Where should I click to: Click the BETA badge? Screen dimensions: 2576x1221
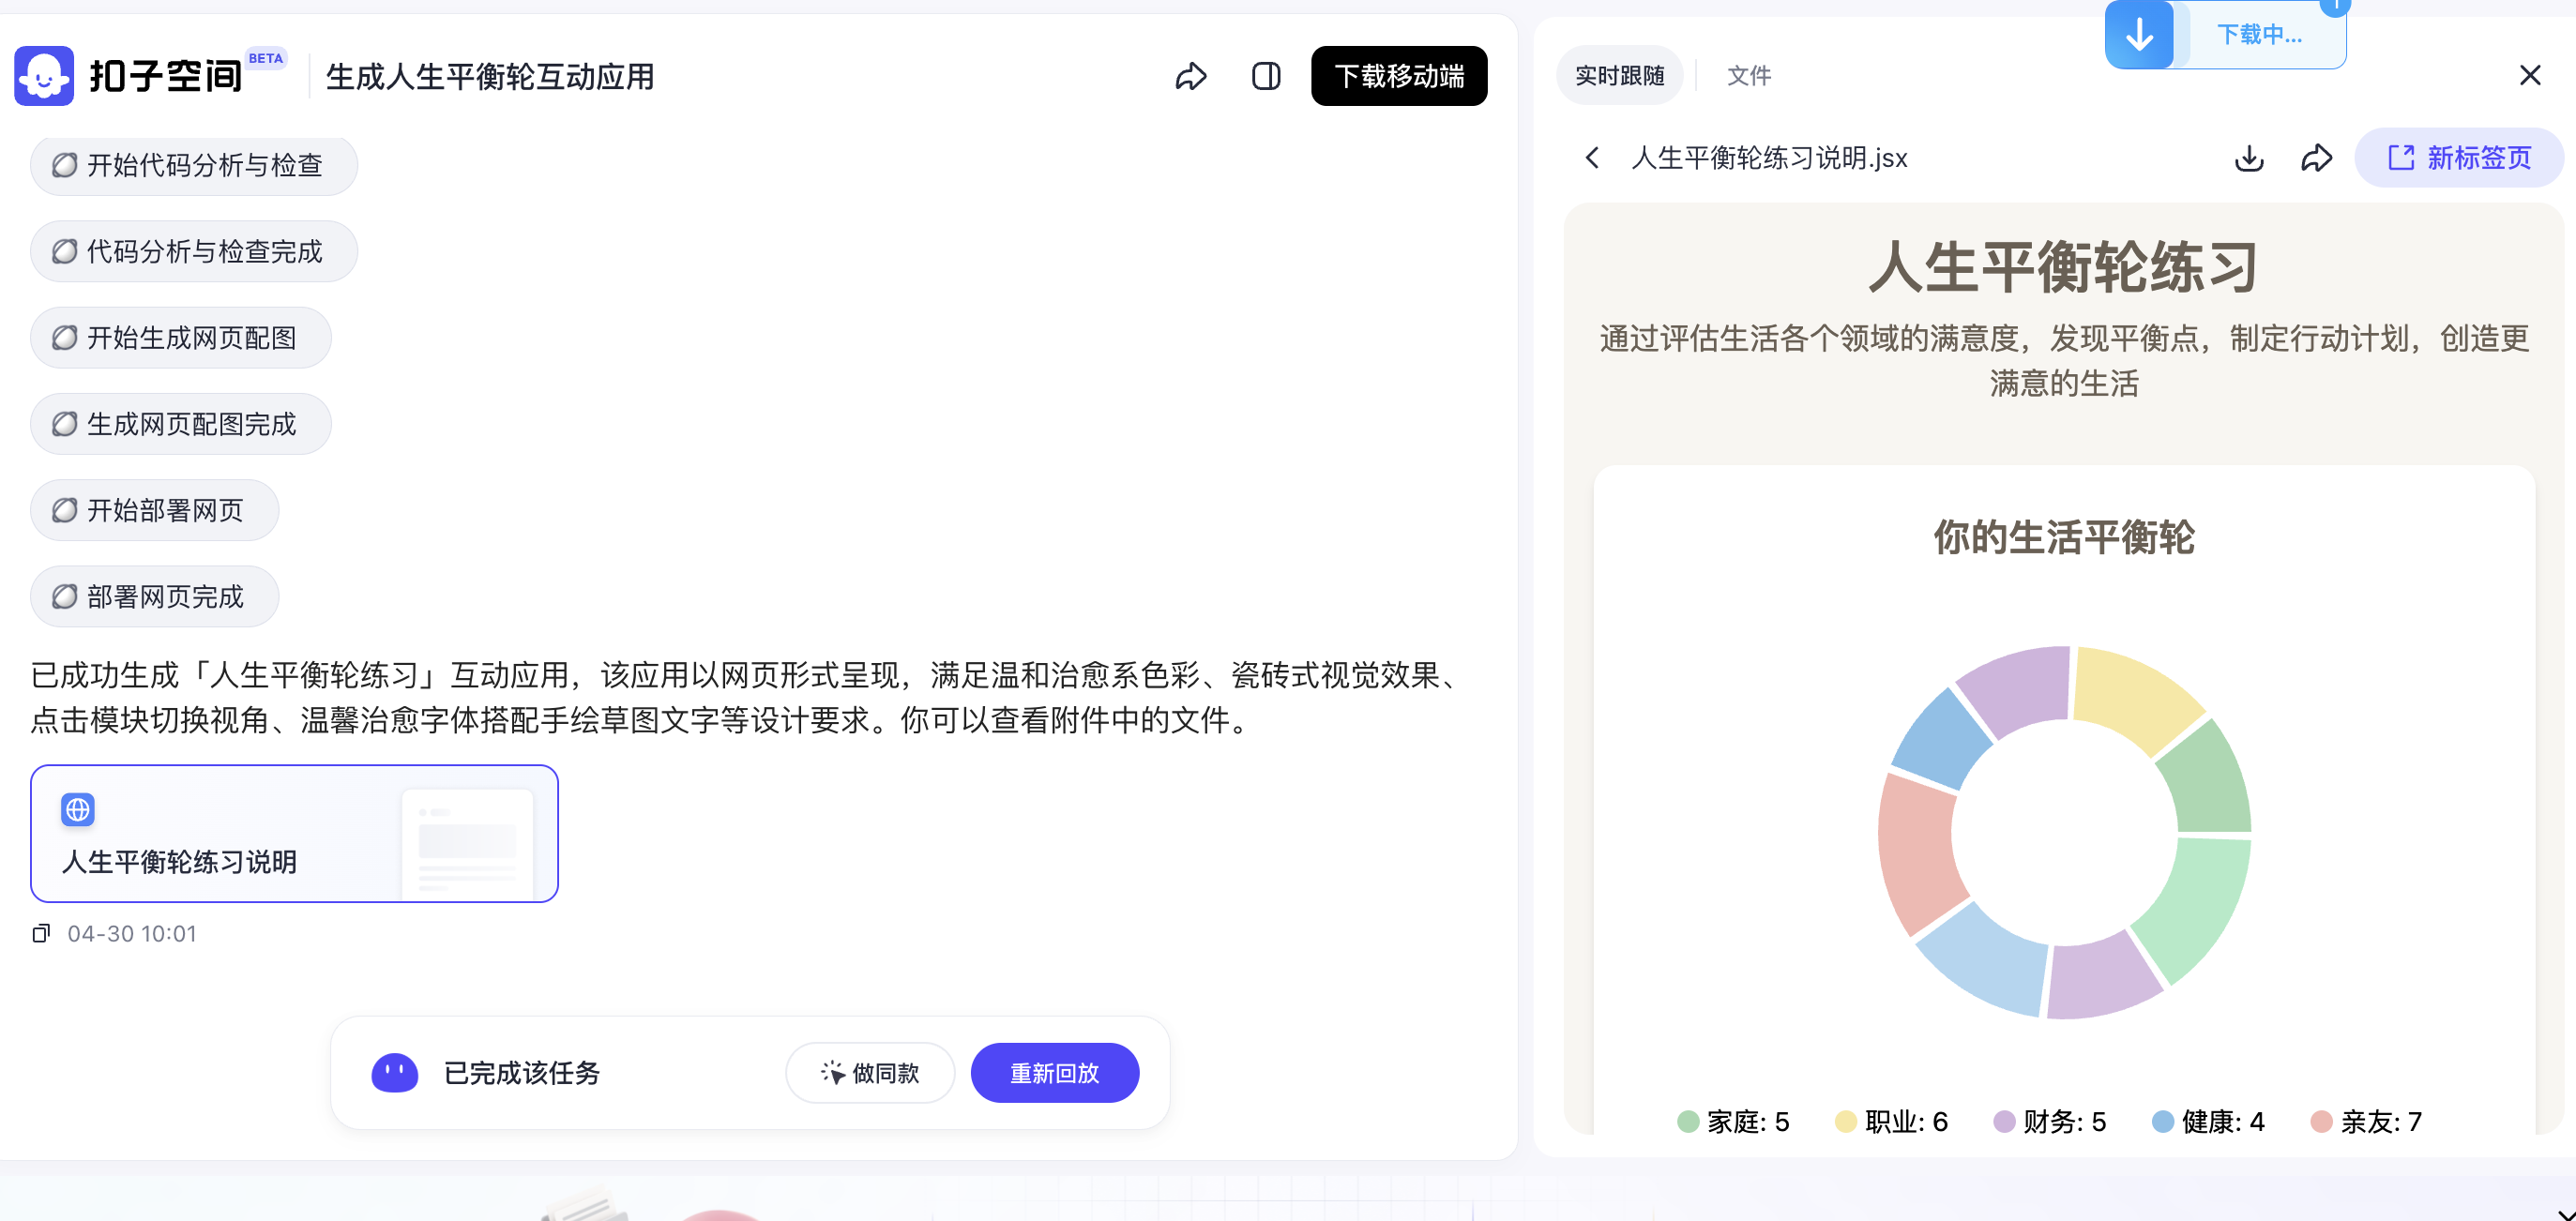coord(265,58)
